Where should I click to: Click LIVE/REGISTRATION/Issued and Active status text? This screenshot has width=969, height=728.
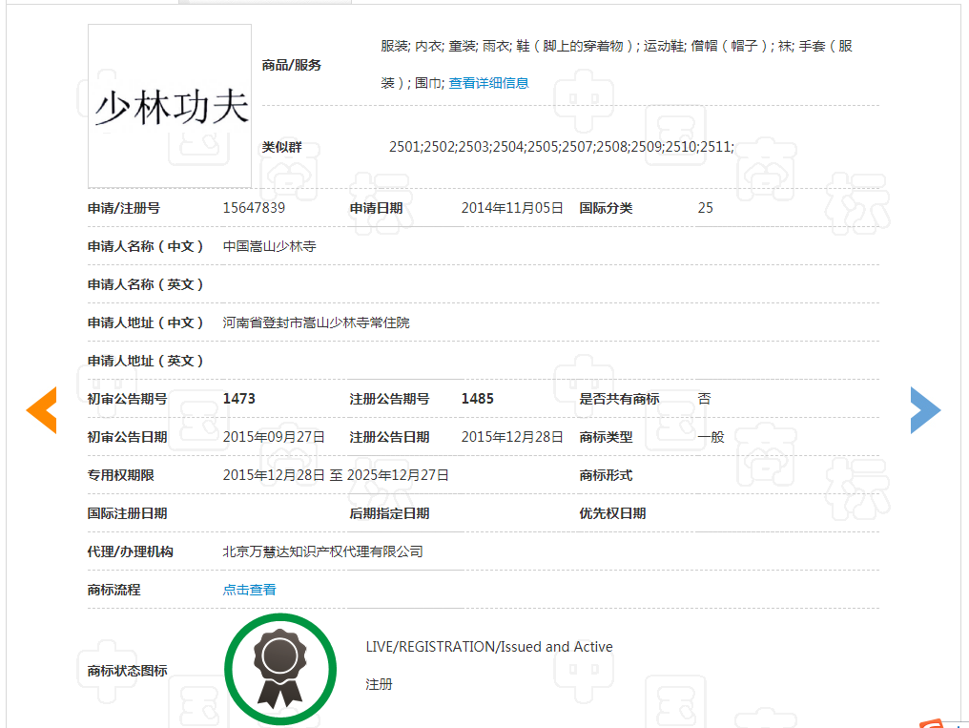(489, 647)
